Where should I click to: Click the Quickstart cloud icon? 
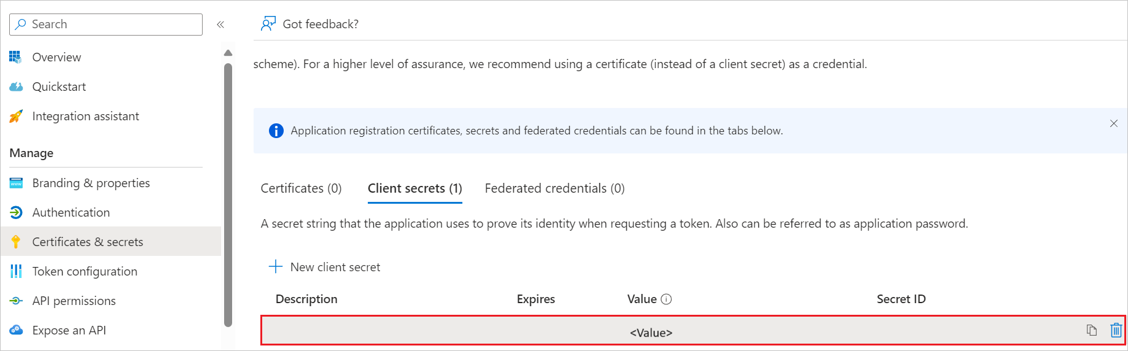coord(16,87)
